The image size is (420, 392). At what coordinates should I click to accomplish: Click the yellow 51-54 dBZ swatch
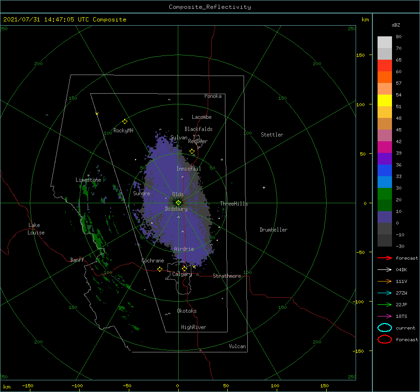pos(385,101)
